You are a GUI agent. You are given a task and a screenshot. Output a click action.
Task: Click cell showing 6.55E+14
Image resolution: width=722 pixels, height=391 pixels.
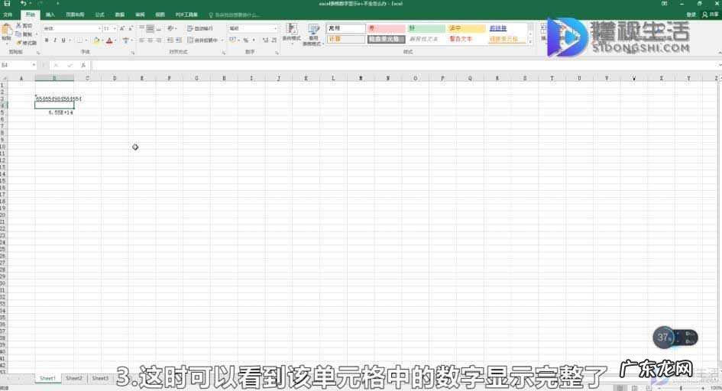pyautogui.click(x=54, y=112)
